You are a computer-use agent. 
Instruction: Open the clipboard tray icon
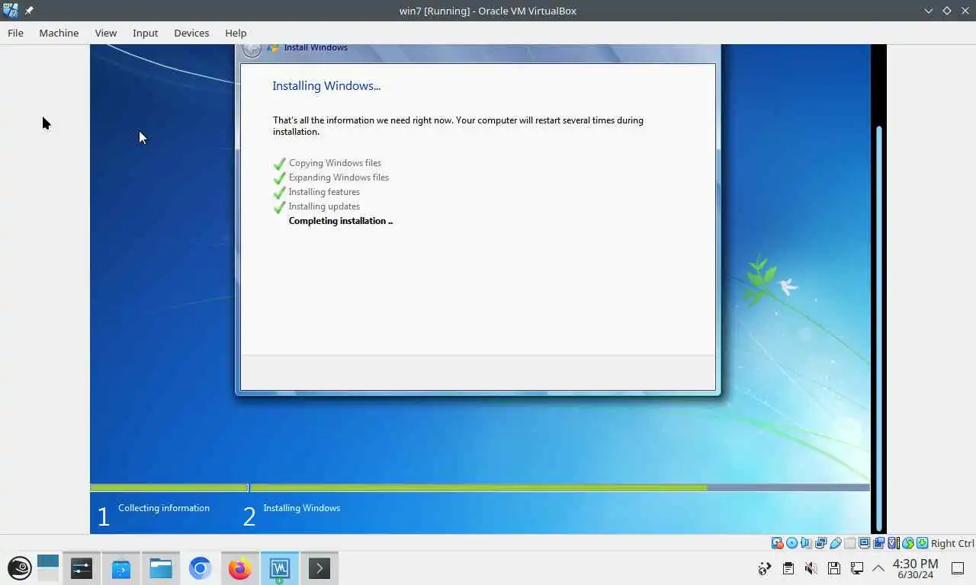tap(788, 568)
